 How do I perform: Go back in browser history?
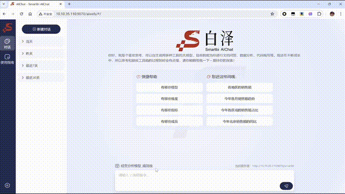tap(4, 14)
